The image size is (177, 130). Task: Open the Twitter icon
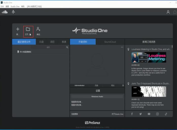[x=140, y=114]
